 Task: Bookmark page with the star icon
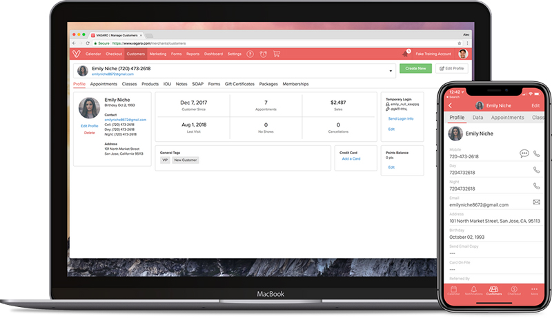pos(460,43)
